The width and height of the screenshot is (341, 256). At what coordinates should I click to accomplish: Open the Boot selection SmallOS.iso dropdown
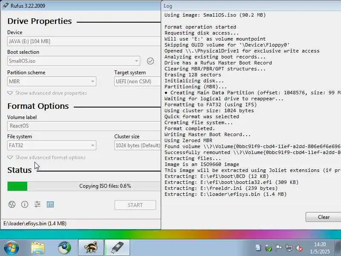pyautogui.click(x=74, y=61)
